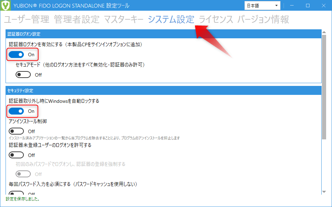Enable the アンインストール制御 switch

click(16, 131)
